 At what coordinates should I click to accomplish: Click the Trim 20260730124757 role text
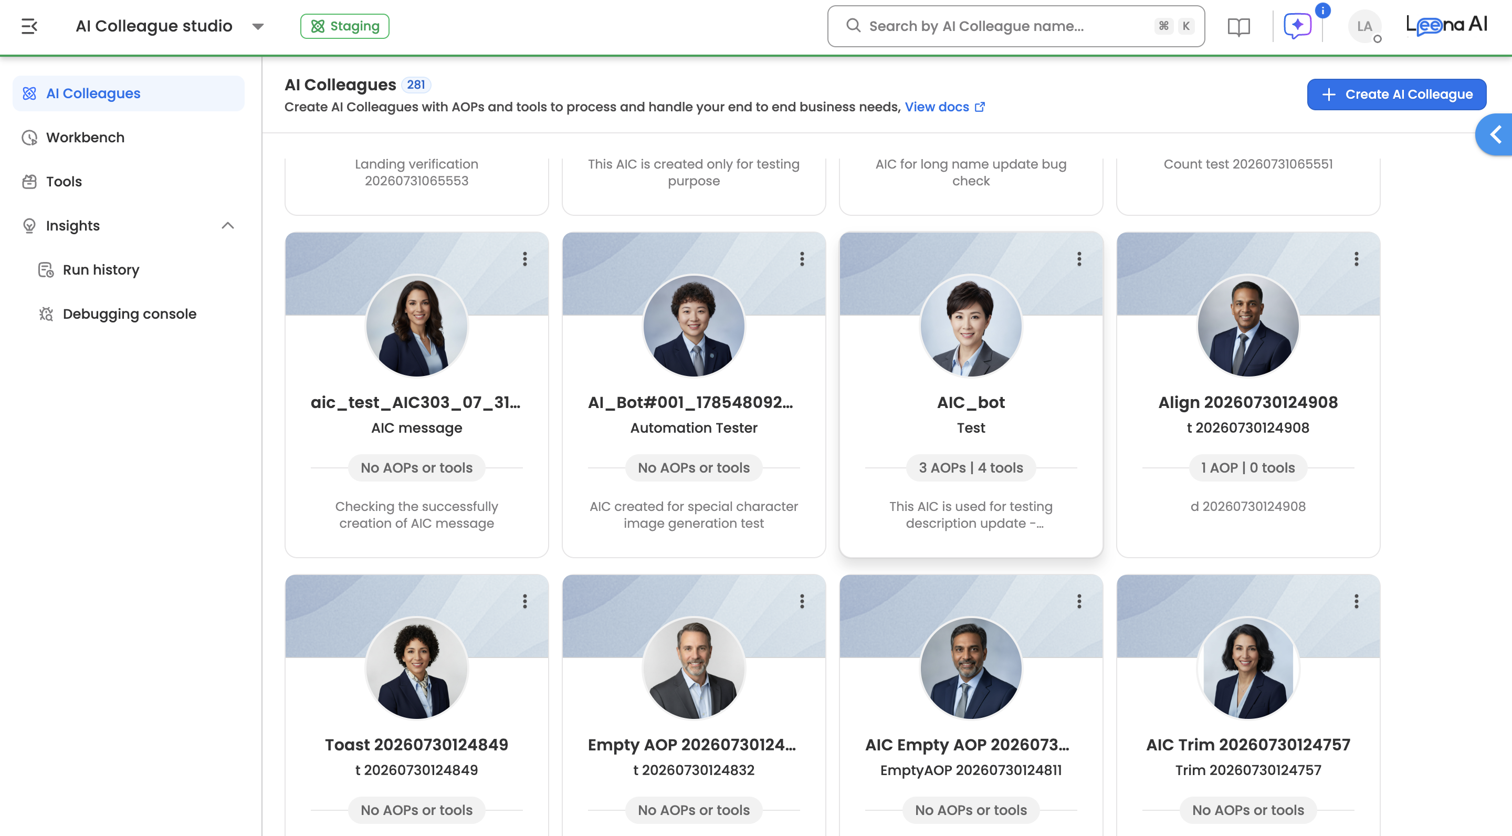(x=1248, y=770)
